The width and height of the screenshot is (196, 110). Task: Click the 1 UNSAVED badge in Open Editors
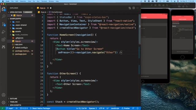pos(28,12)
